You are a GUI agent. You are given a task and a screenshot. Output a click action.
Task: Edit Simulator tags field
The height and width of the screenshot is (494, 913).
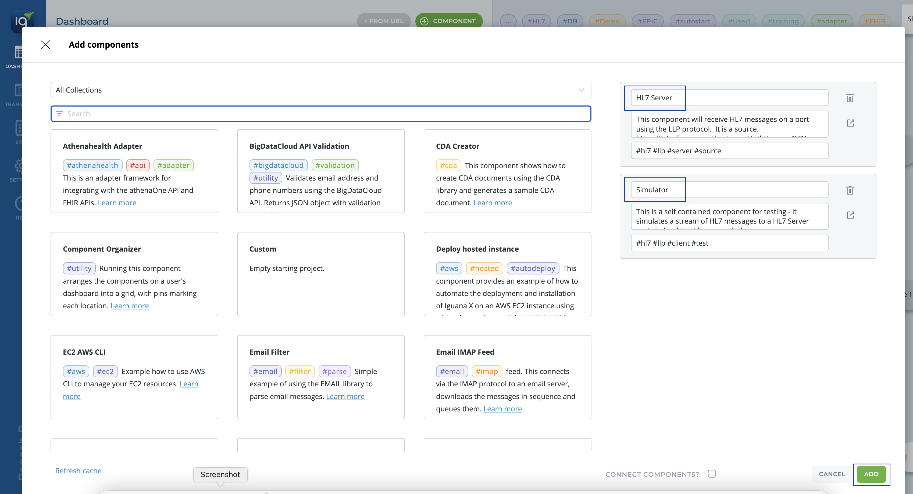729,243
